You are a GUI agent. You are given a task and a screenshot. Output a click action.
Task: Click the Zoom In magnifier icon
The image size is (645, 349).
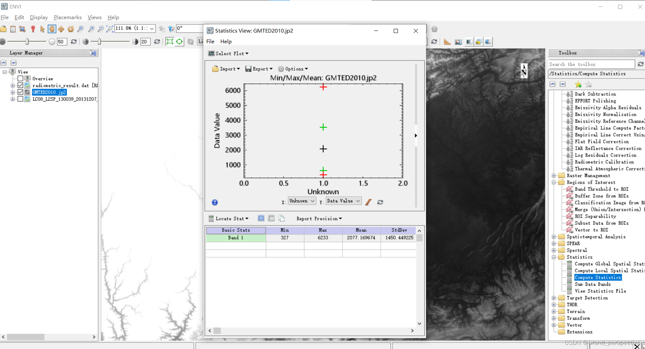click(x=91, y=29)
